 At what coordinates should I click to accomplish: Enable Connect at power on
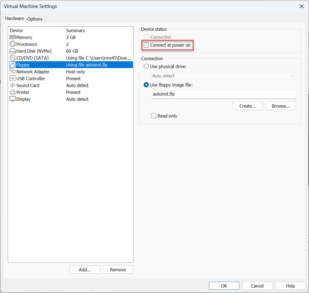click(146, 45)
